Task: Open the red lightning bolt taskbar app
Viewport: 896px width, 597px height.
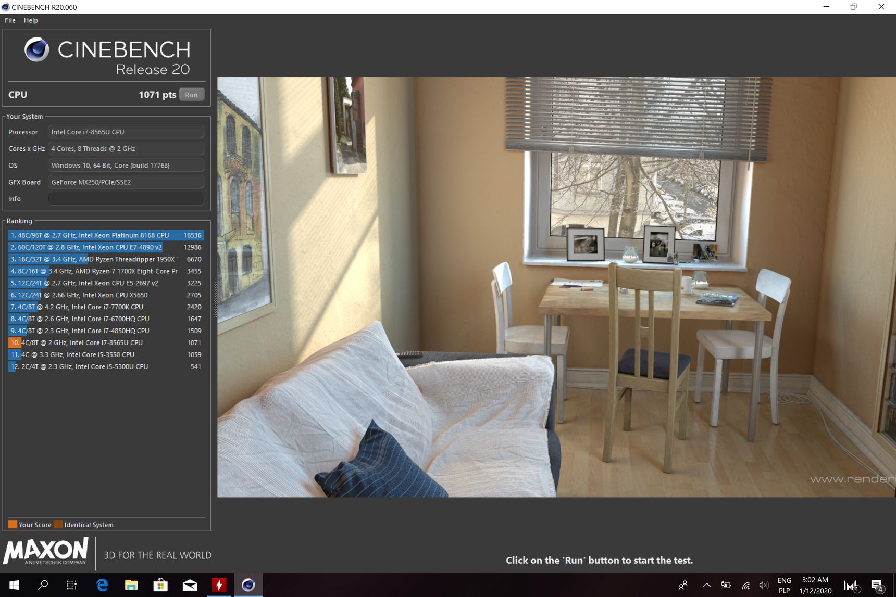Action: [x=219, y=585]
